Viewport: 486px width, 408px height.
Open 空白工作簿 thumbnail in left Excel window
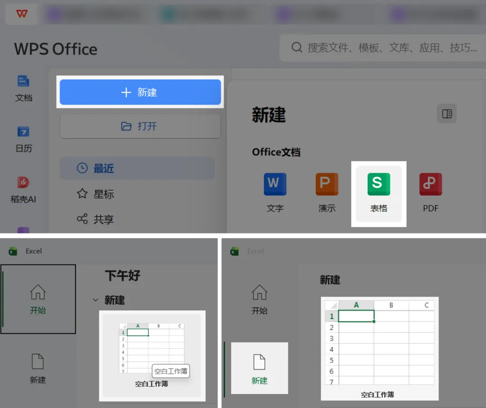[152, 355]
